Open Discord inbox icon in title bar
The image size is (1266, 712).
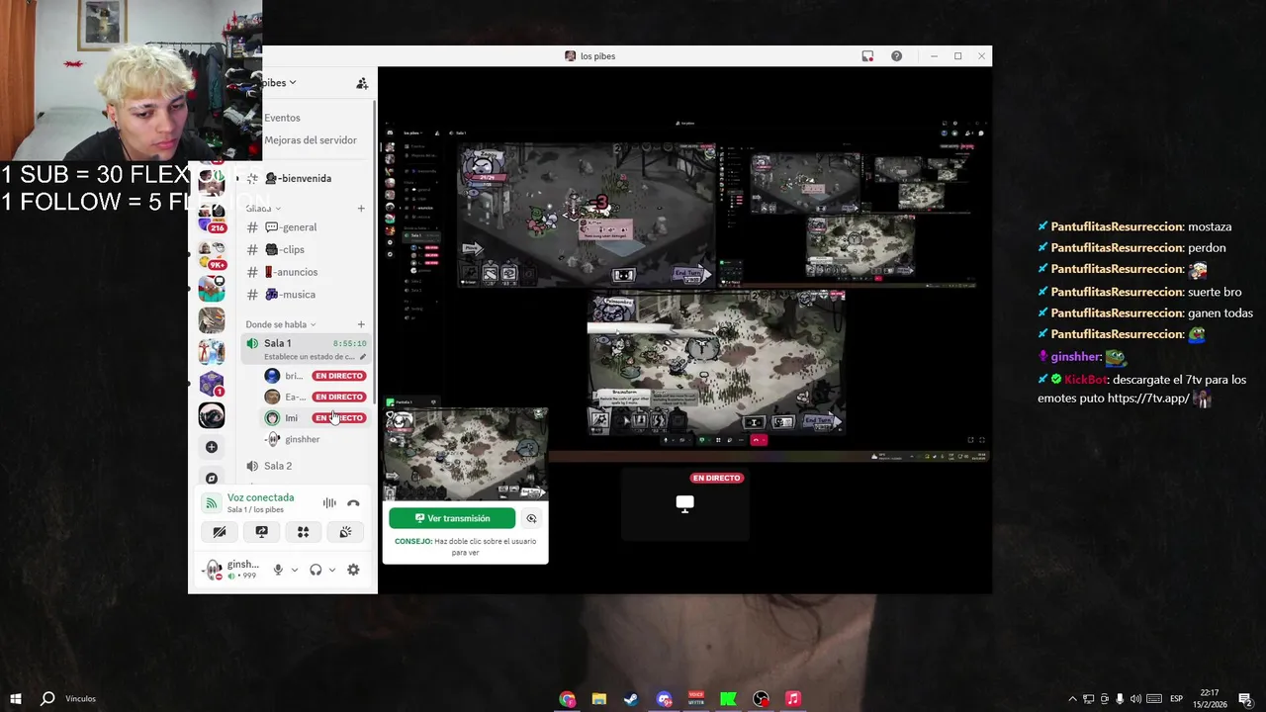click(x=867, y=56)
